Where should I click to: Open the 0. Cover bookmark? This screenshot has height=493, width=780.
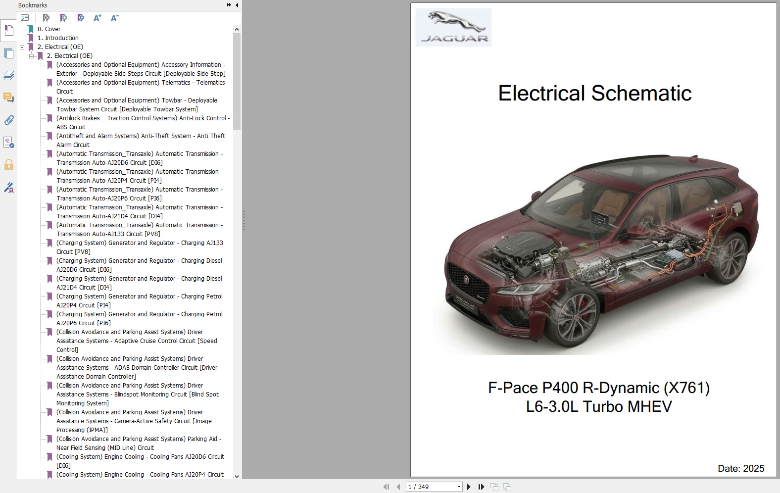coord(49,29)
